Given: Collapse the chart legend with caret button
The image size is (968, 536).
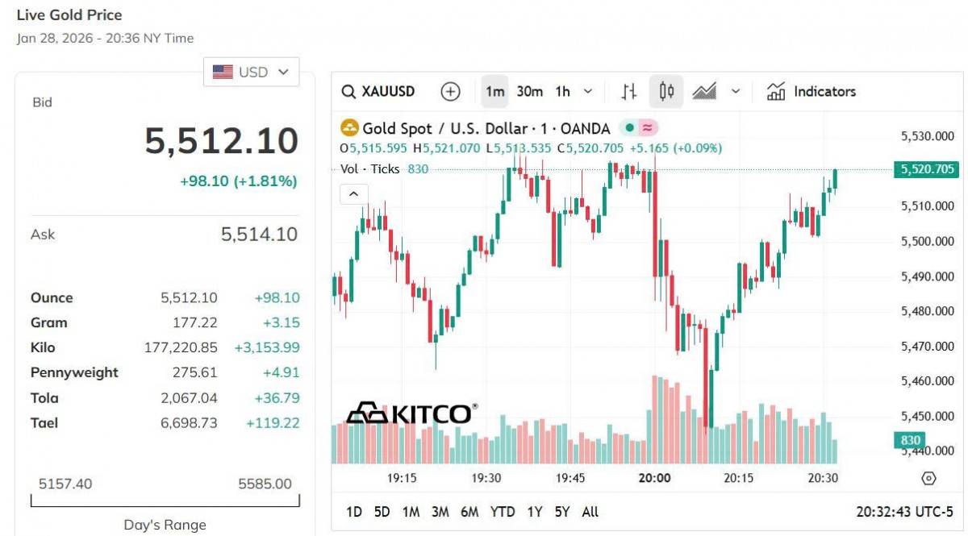Looking at the screenshot, I should click(x=354, y=194).
